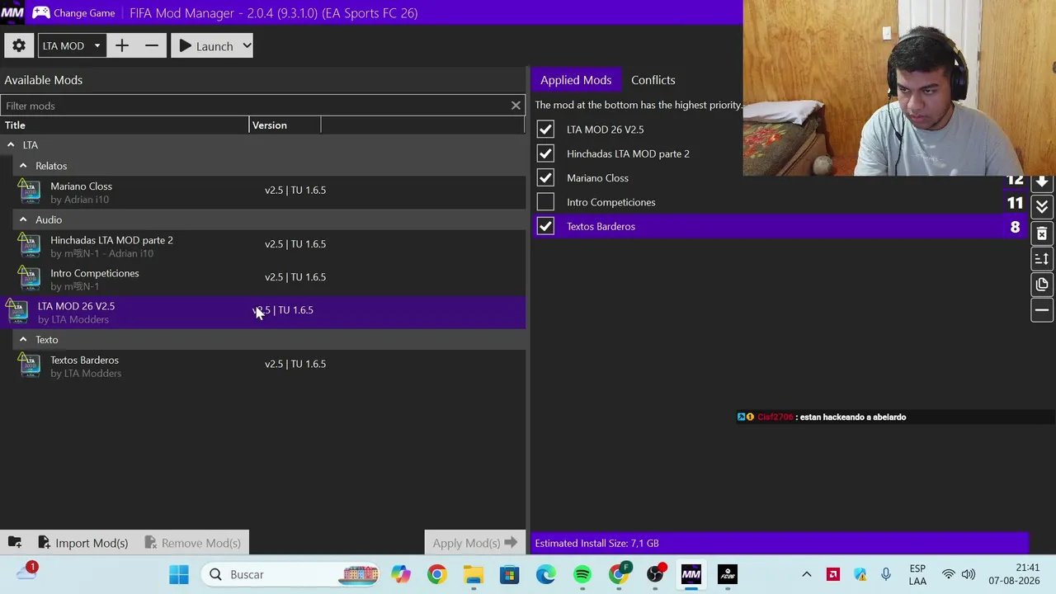
Task: Open the weather widget in the taskbar
Action: point(27,572)
